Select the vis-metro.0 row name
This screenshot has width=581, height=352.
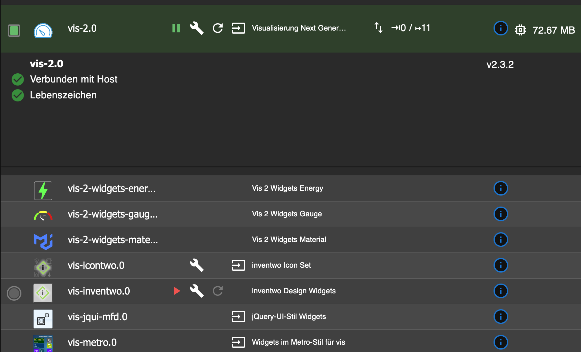[92, 343]
